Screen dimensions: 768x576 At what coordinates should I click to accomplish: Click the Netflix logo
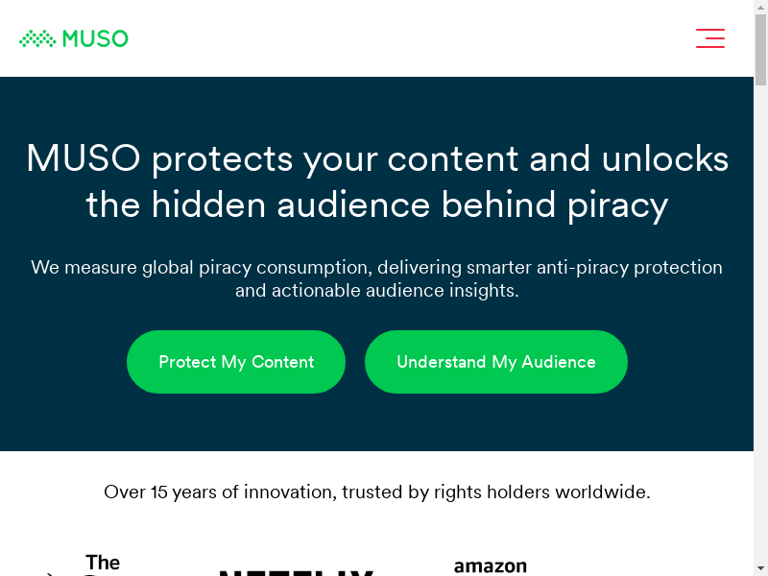(296, 572)
